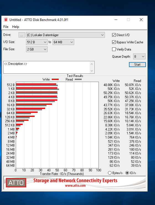The width and height of the screenshot is (155, 205).
Task: Click the read value 50.87K IO/s
Action: pyautogui.click(x=133, y=85)
